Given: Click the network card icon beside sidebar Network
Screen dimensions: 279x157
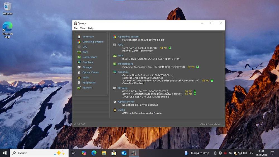Looking at the screenshot, I should pos(79,88).
